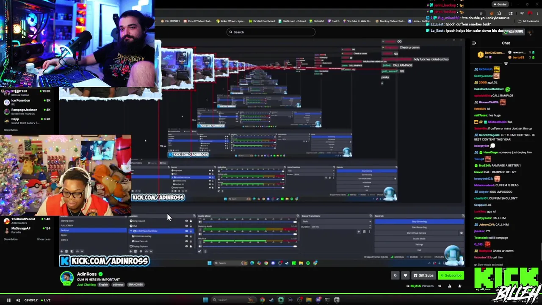Click the English language tag
The height and width of the screenshot is (305, 542).
(x=104, y=285)
